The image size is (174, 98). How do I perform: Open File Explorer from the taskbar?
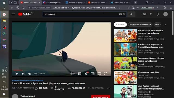pos(4,21)
